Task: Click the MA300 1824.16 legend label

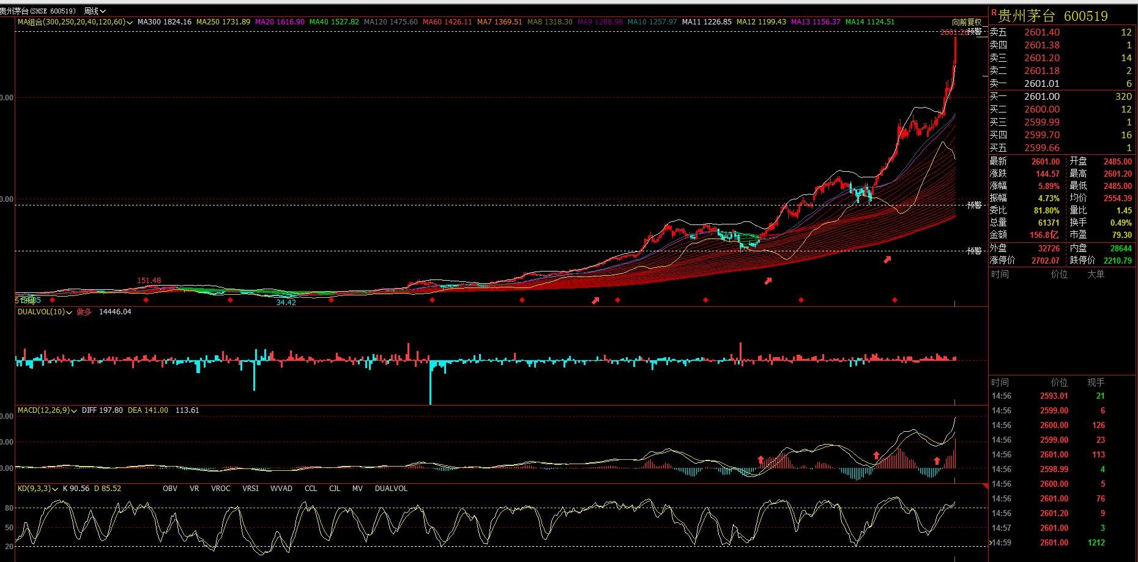Action: 165,22
